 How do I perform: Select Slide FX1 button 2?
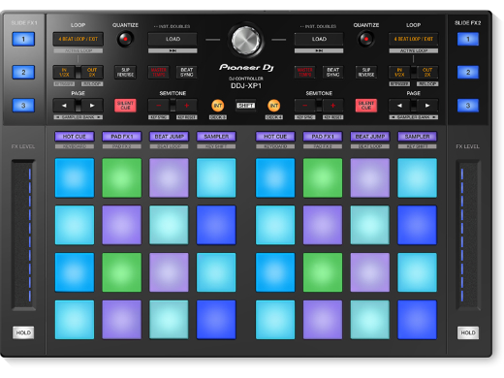coord(23,72)
